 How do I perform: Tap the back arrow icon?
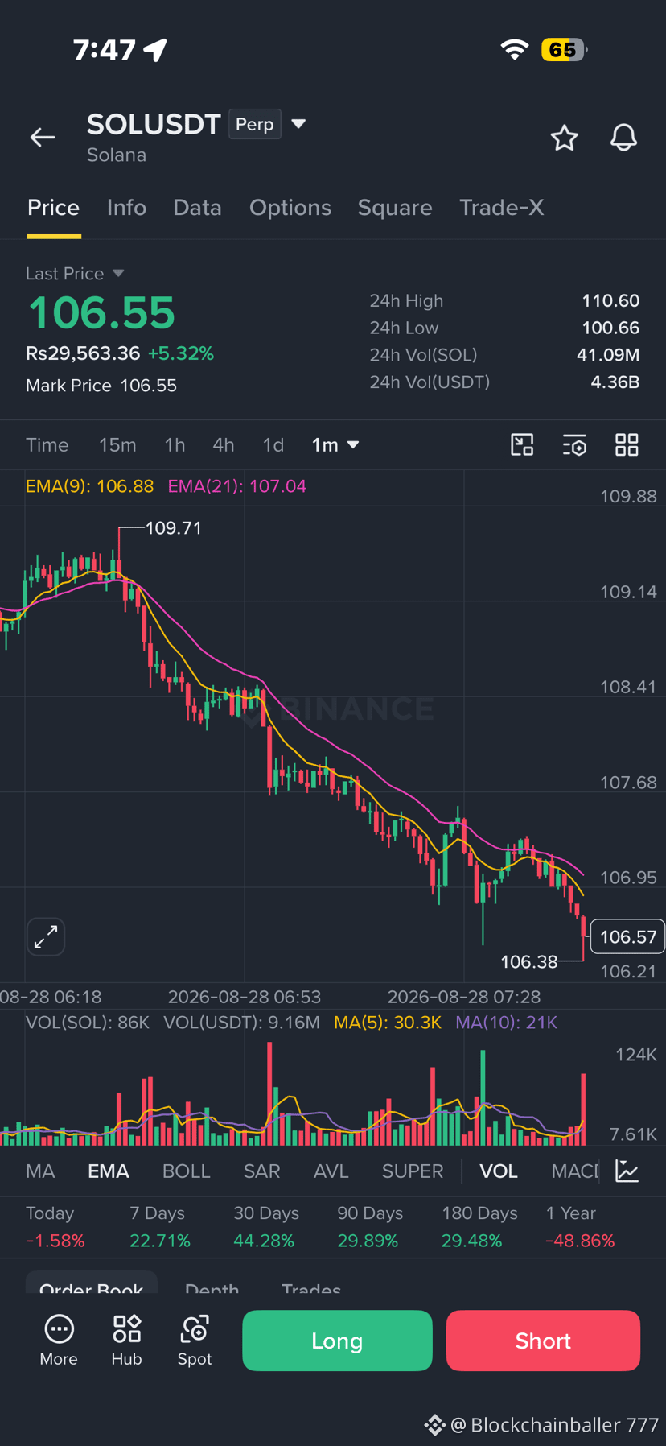(43, 138)
